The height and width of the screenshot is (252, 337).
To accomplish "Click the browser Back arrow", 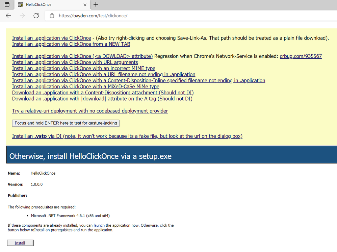I will coord(8,16).
